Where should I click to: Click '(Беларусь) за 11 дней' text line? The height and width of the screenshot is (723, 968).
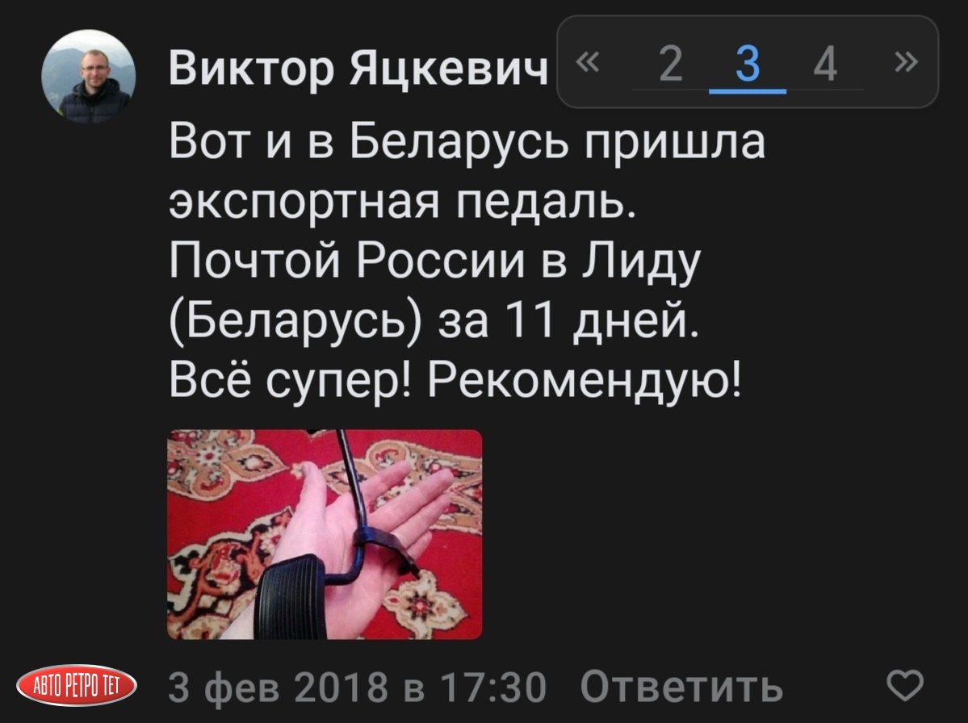(x=434, y=321)
